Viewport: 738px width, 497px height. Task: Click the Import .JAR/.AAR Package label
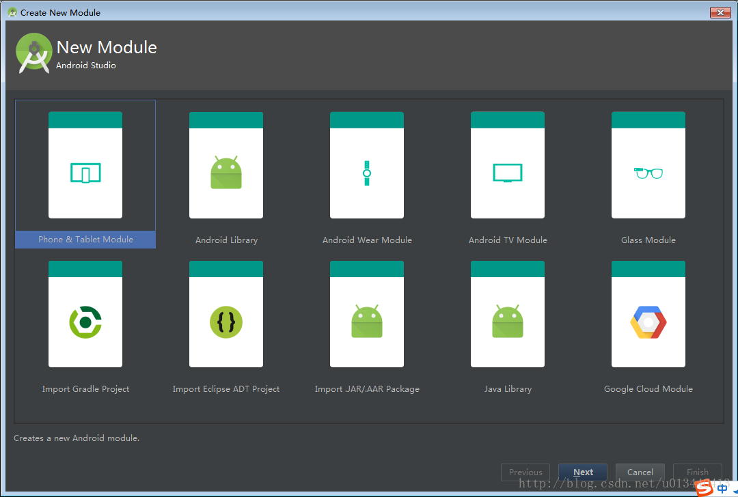pos(367,389)
